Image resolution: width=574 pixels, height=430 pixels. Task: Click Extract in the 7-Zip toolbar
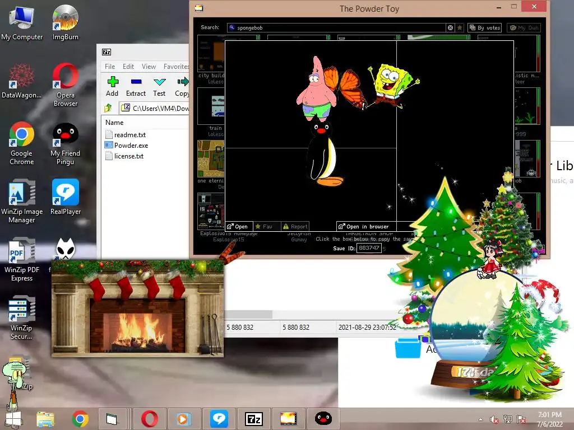coord(136,86)
